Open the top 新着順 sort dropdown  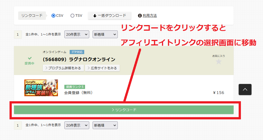[105, 35]
